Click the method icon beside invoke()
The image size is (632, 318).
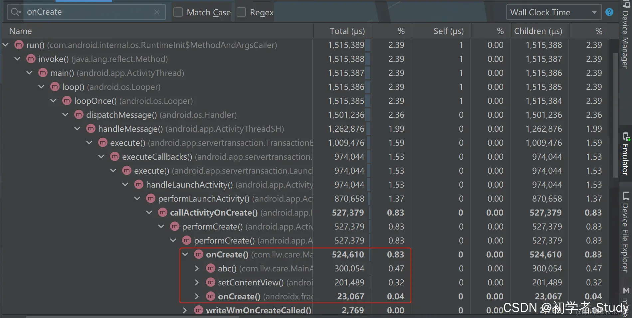click(31, 59)
